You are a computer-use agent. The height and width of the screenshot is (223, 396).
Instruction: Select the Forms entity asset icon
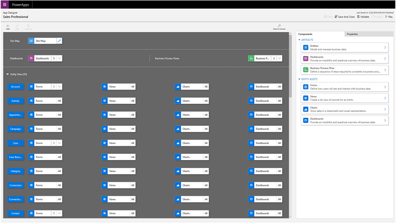[x=306, y=87]
